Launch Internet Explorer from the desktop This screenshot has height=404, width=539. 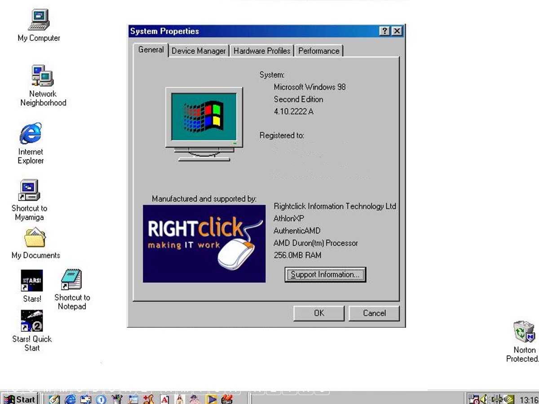(31, 134)
